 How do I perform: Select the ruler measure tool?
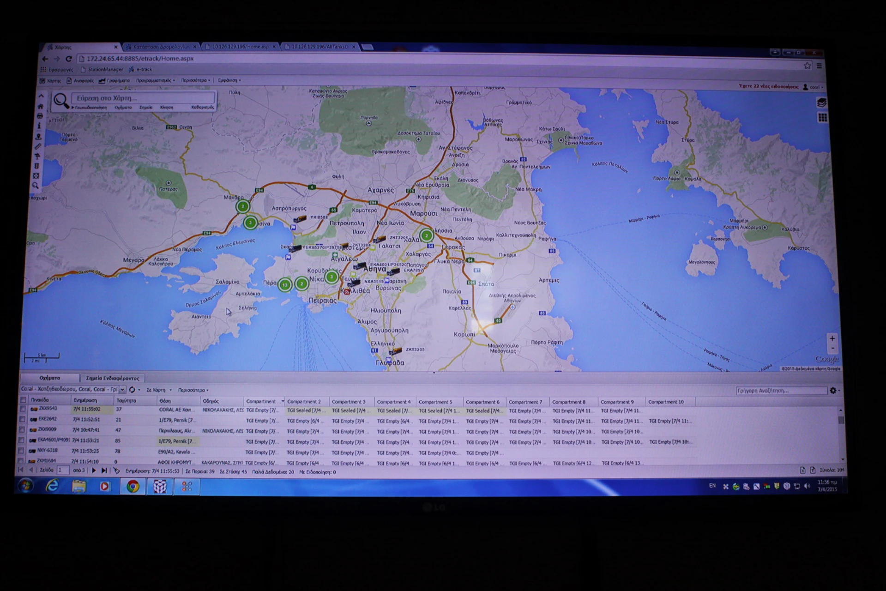[38, 146]
